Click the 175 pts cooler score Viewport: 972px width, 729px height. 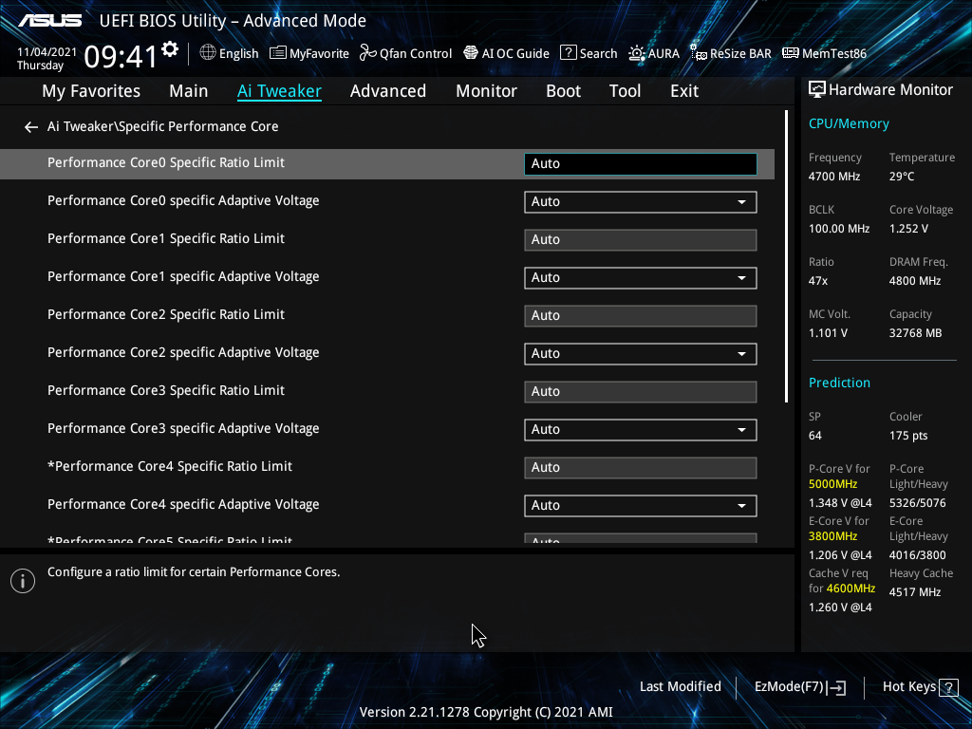coord(908,436)
